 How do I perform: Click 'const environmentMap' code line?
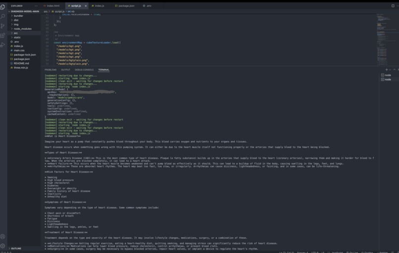click(x=87, y=42)
